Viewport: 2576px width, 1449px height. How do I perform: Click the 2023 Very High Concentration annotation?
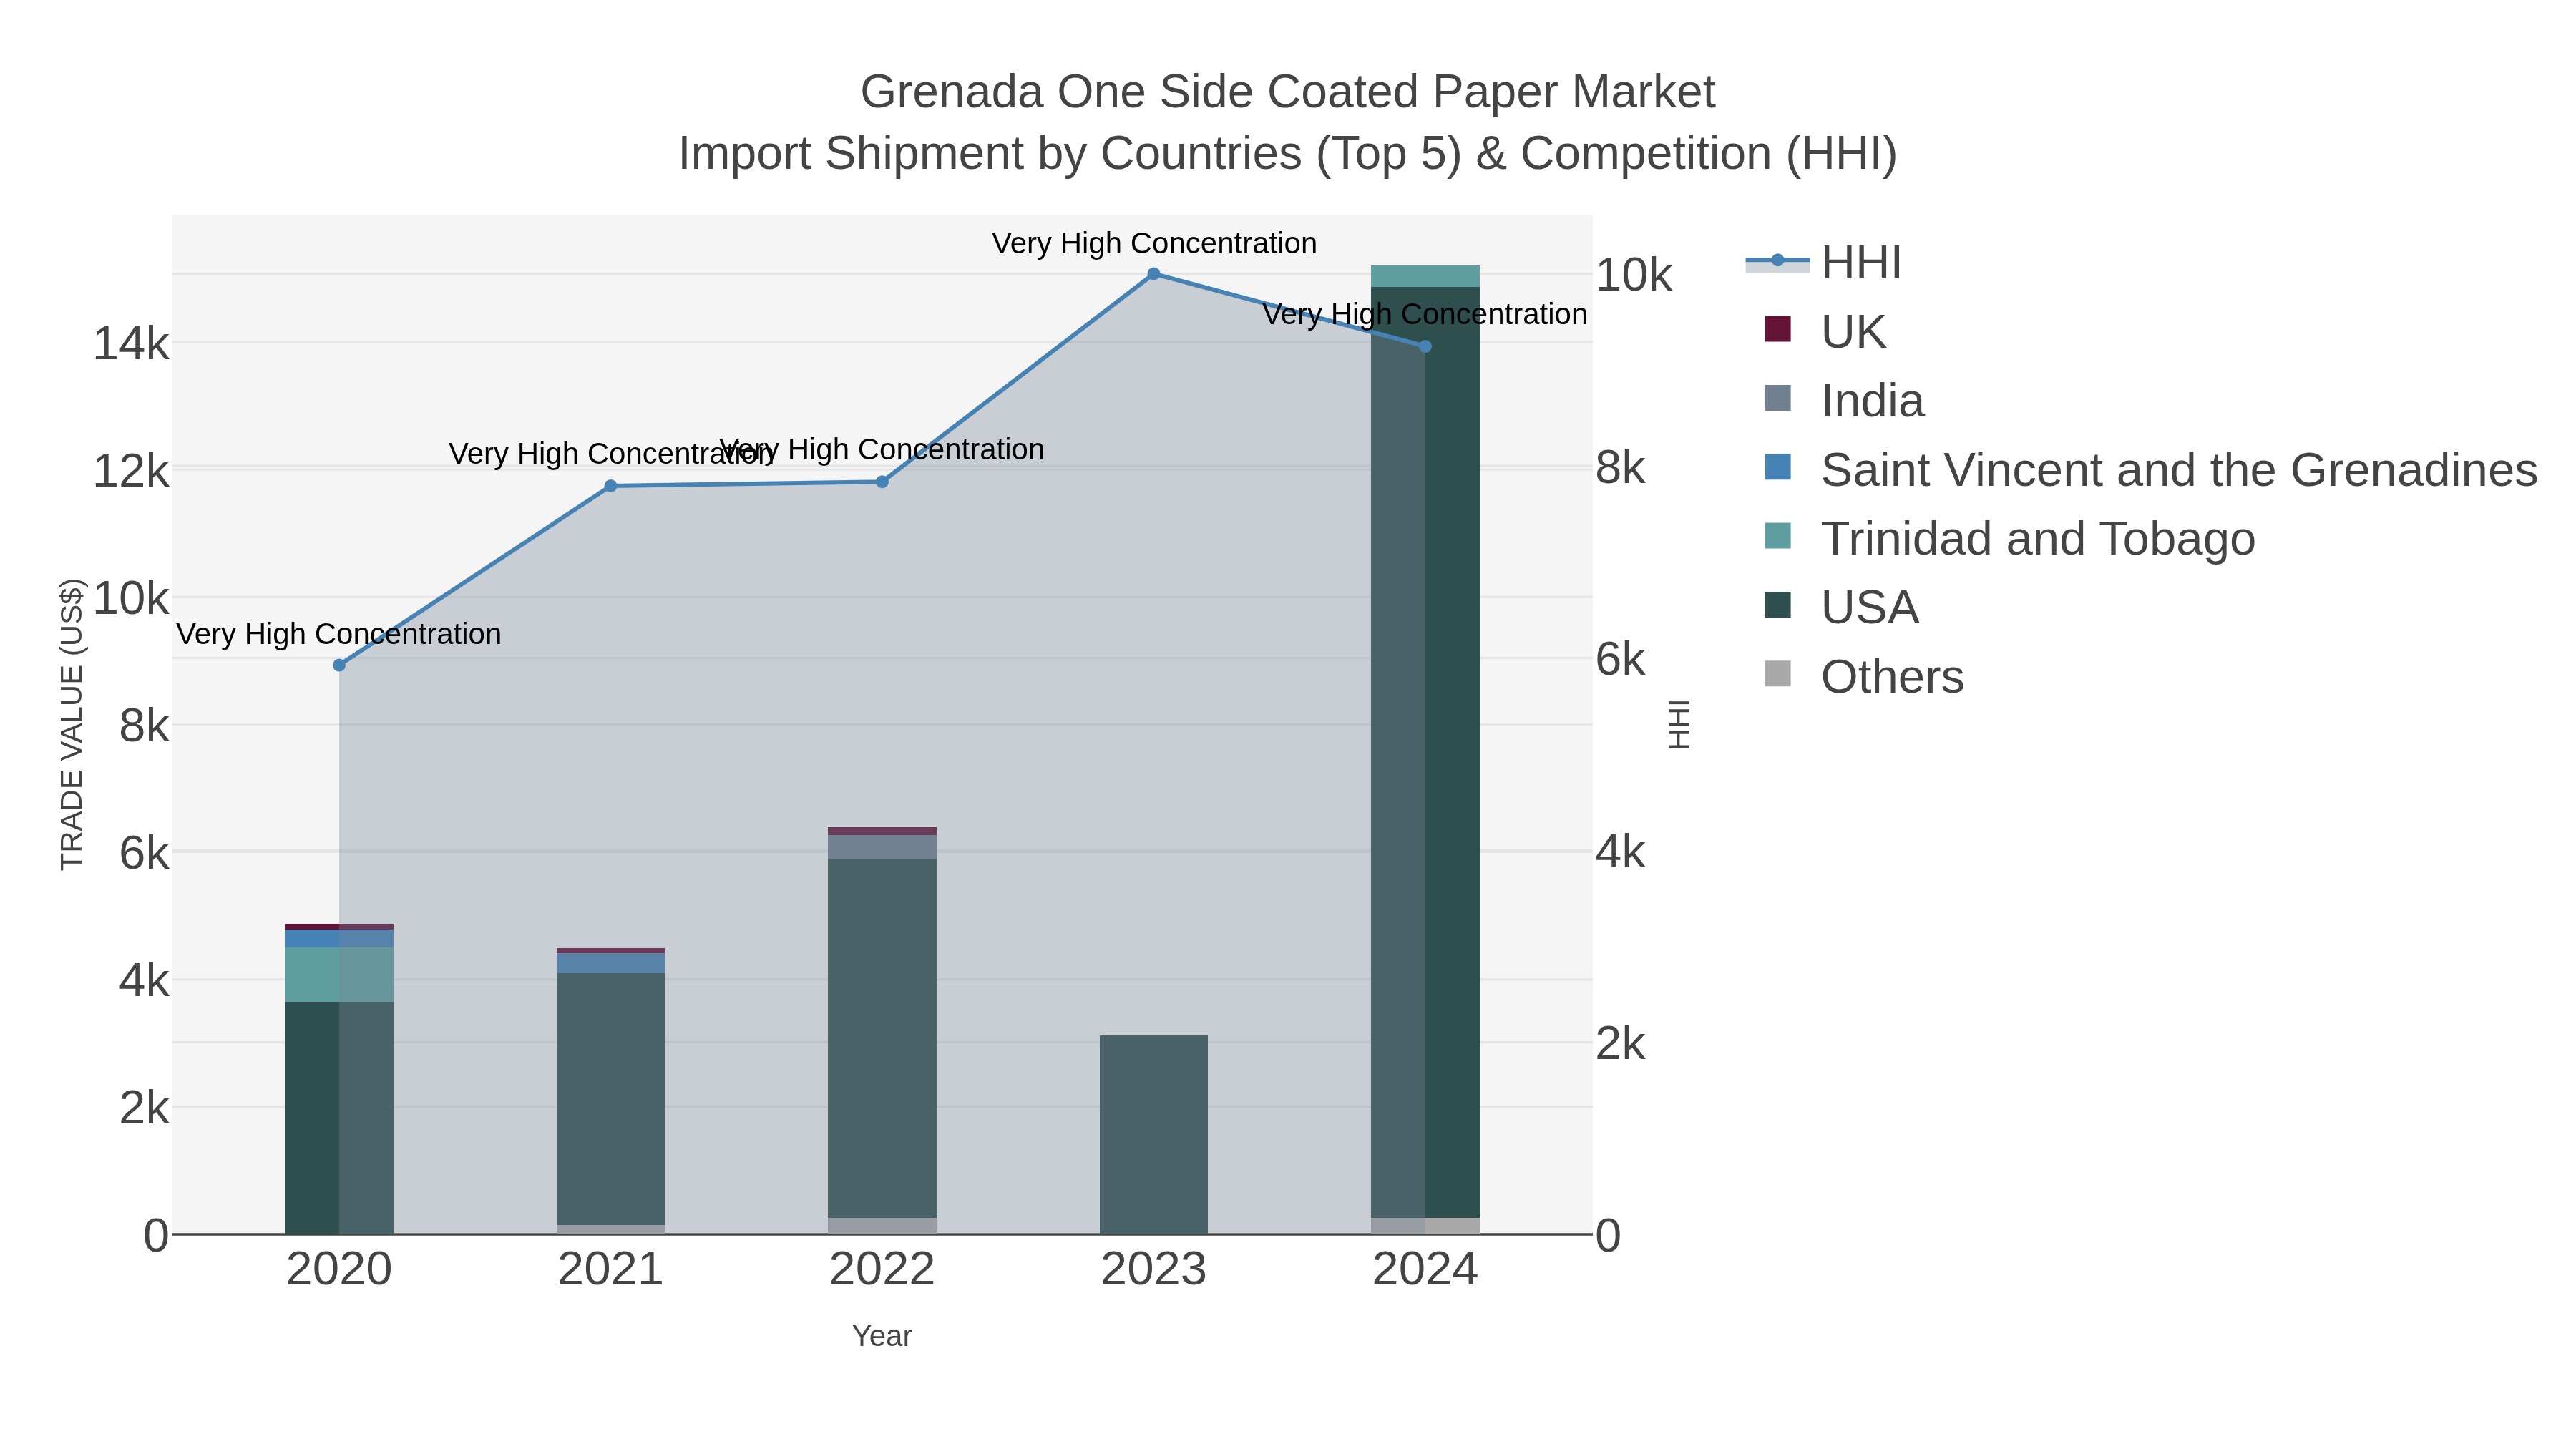[1154, 243]
